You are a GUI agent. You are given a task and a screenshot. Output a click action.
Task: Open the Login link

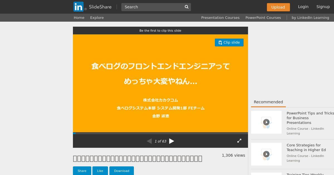click(303, 7)
